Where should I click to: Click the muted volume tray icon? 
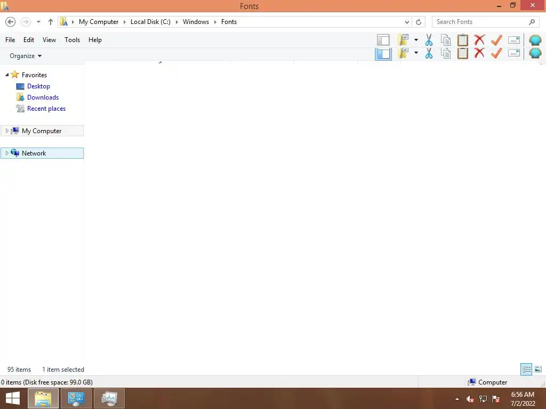tap(470, 399)
